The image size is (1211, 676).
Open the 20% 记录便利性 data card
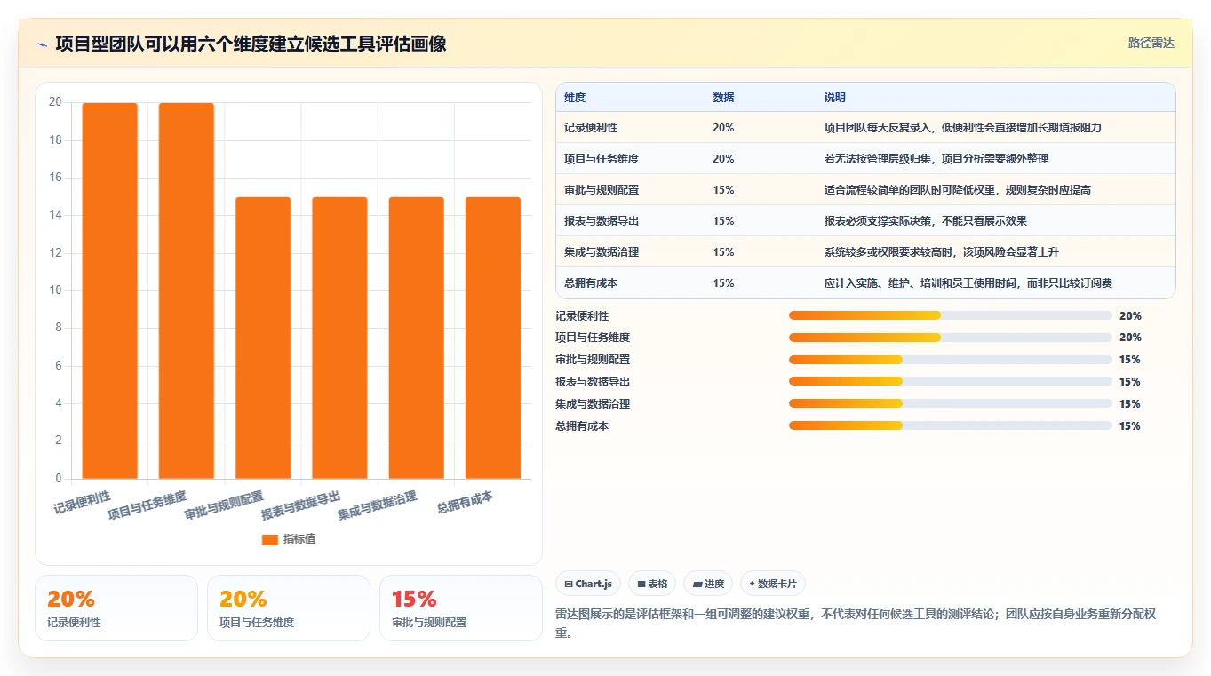116,608
